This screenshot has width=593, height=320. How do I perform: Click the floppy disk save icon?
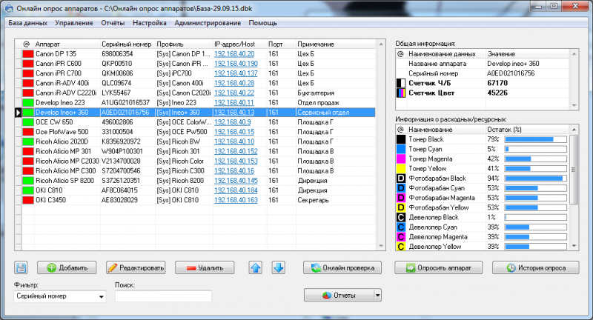[x=21, y=267]
